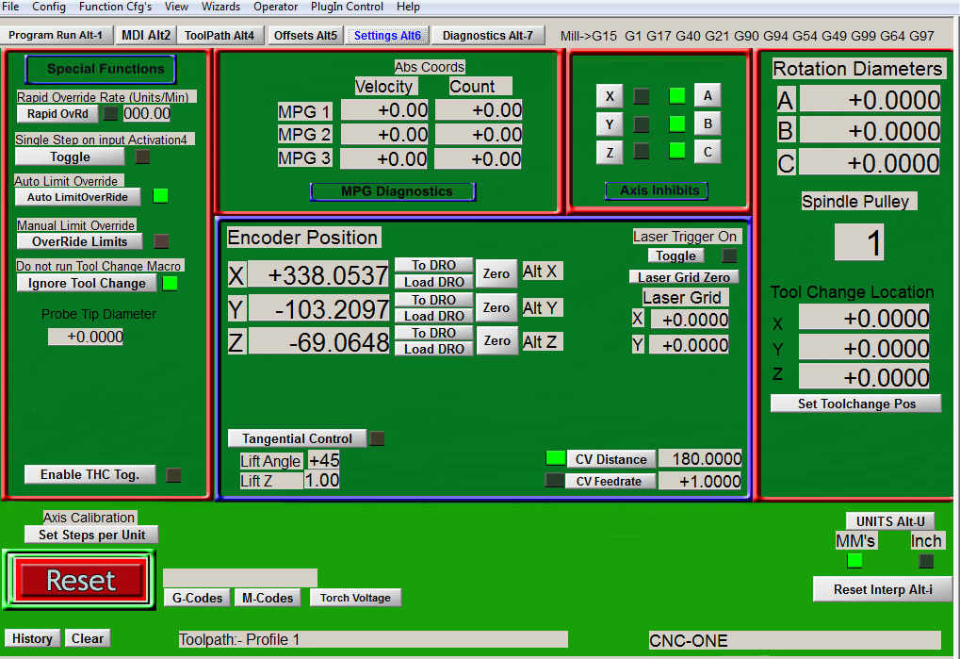Click X encoder To DRO
The height and width of the screenshot is (659, 960).
click(x=434, y=265)
